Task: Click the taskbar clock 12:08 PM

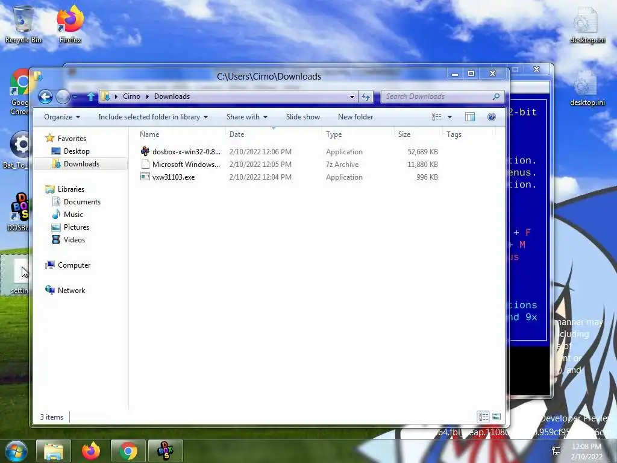Action: [586, 447]
